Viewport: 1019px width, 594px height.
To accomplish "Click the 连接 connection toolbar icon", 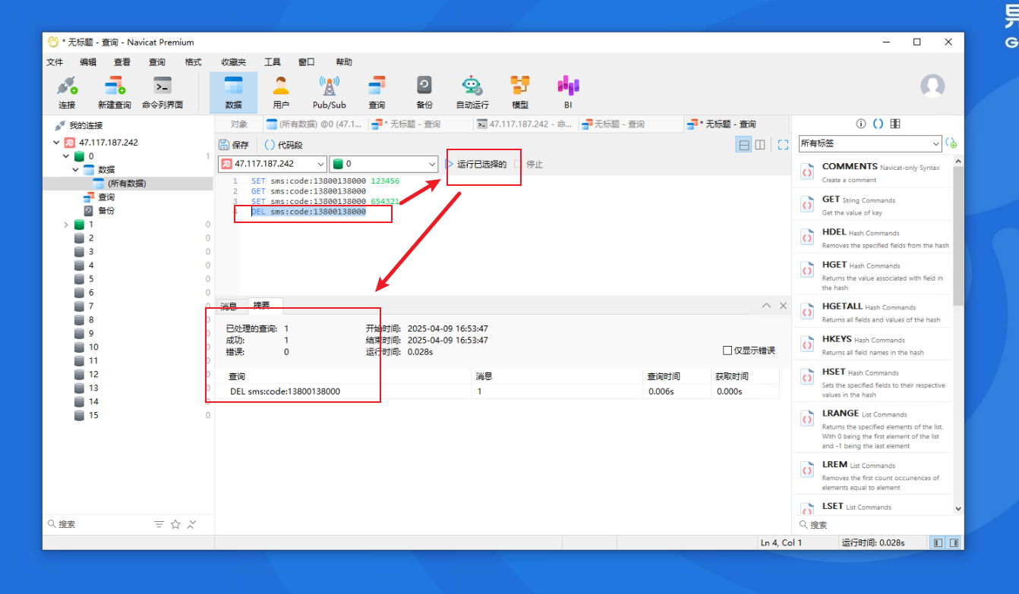I will pos(67,92).
